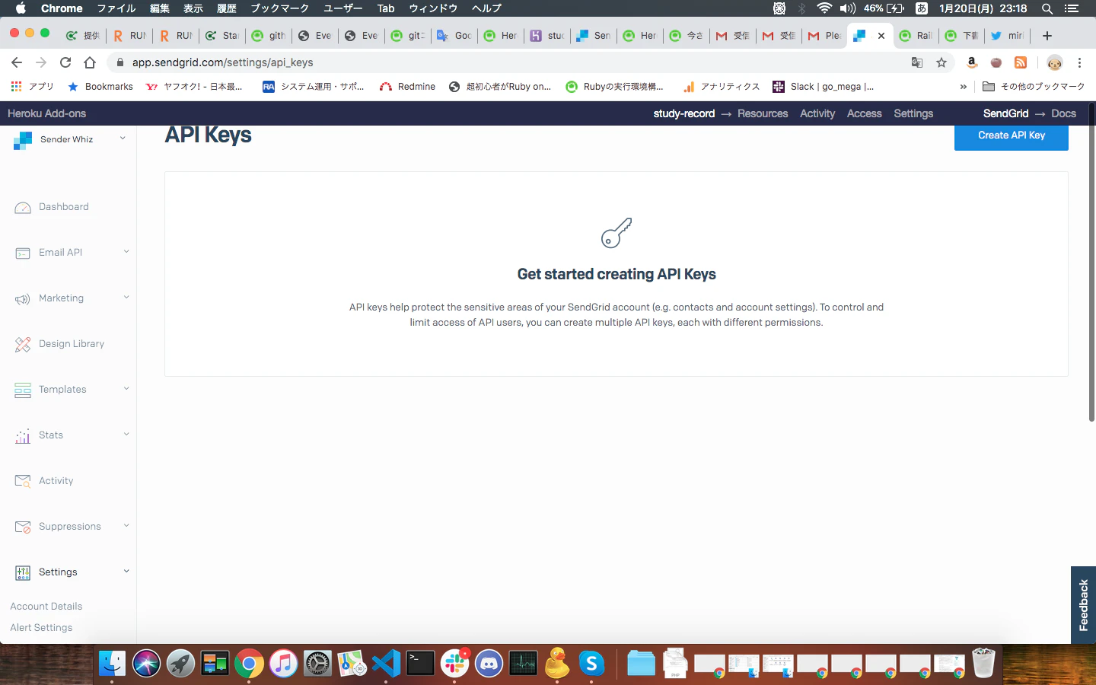Image resolution: width=1096 pixels, height=685 pixels.
Task: Collapse the Settings submenu chevron
Action: (126, 572)
